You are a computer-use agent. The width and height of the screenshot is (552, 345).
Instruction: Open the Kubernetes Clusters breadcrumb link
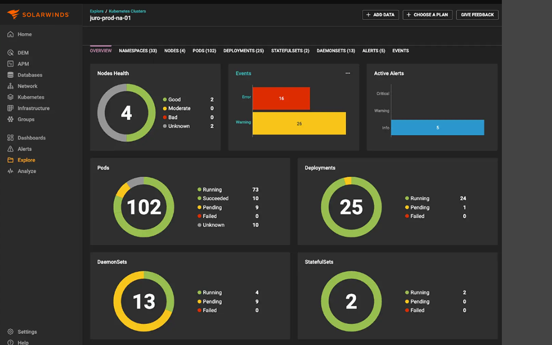(127, 10)
